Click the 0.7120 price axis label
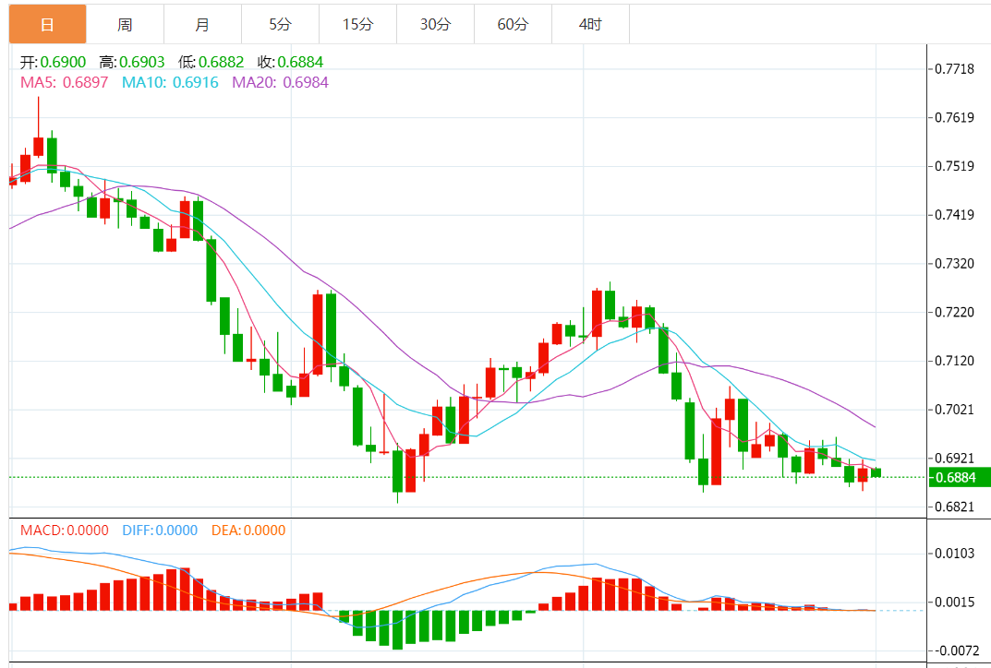 (x=954, y=361)
